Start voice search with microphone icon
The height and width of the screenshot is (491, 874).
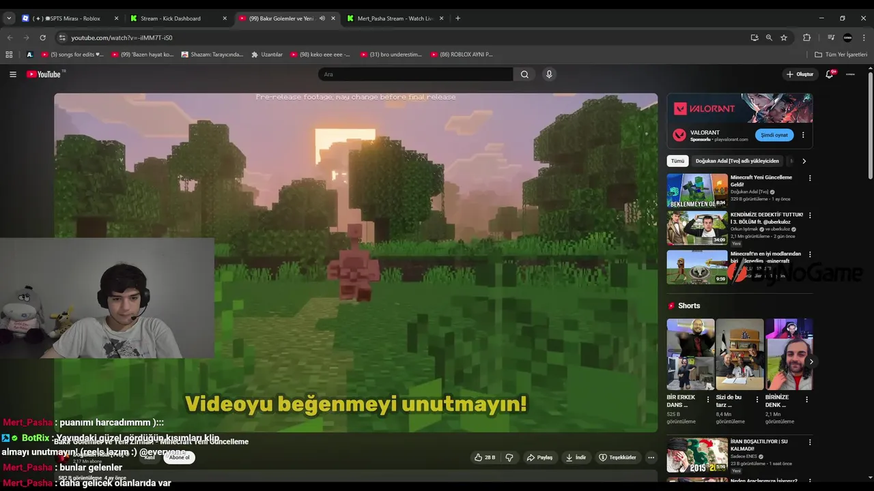coord(549,74)
